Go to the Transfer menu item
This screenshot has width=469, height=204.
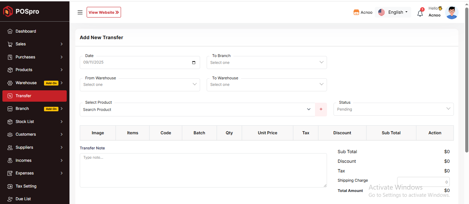34,96
